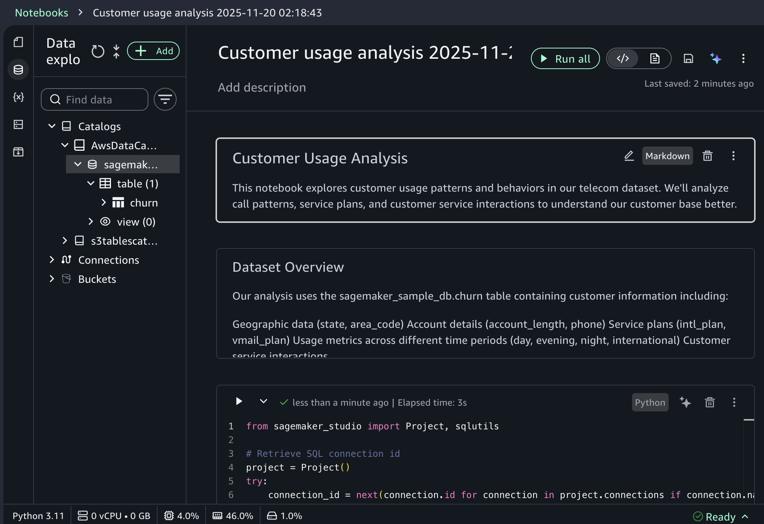764x524 pixels.
Task: Open the AI sparkle assistant in header
Action: tap(716, 58)
